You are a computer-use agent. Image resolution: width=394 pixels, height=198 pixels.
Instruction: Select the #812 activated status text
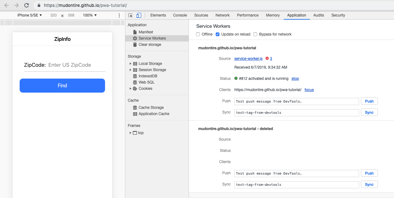(x=264, y=79)
